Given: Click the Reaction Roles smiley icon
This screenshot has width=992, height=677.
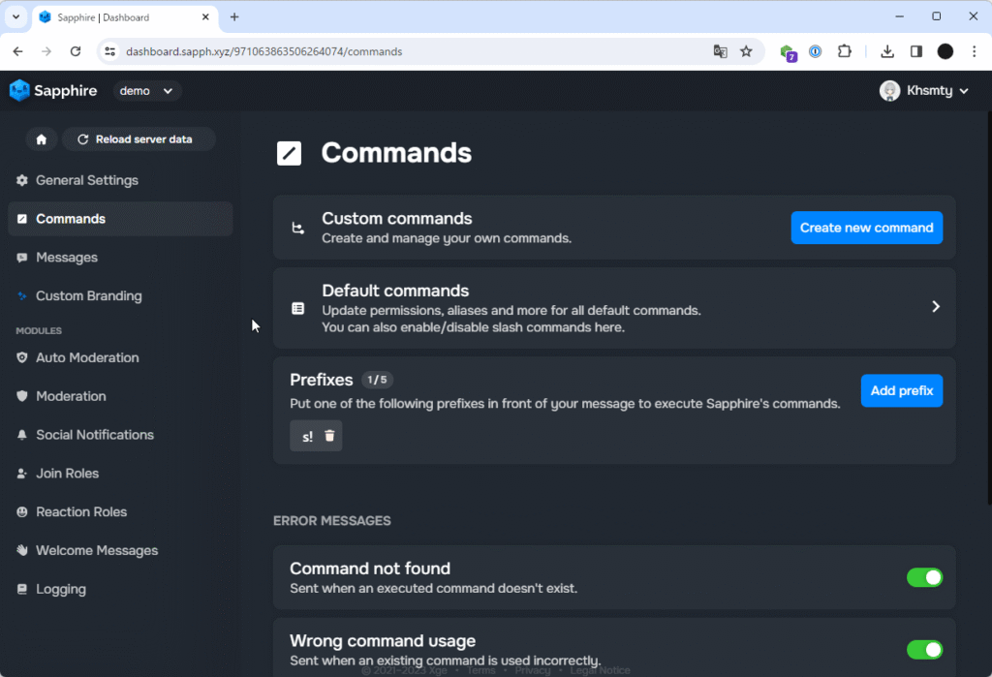Looking at the screenshot, I should pyautogui.click(x=22, y=511).
